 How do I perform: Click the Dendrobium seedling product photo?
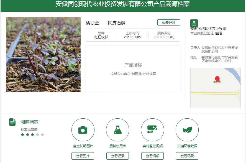pos(43,54)
